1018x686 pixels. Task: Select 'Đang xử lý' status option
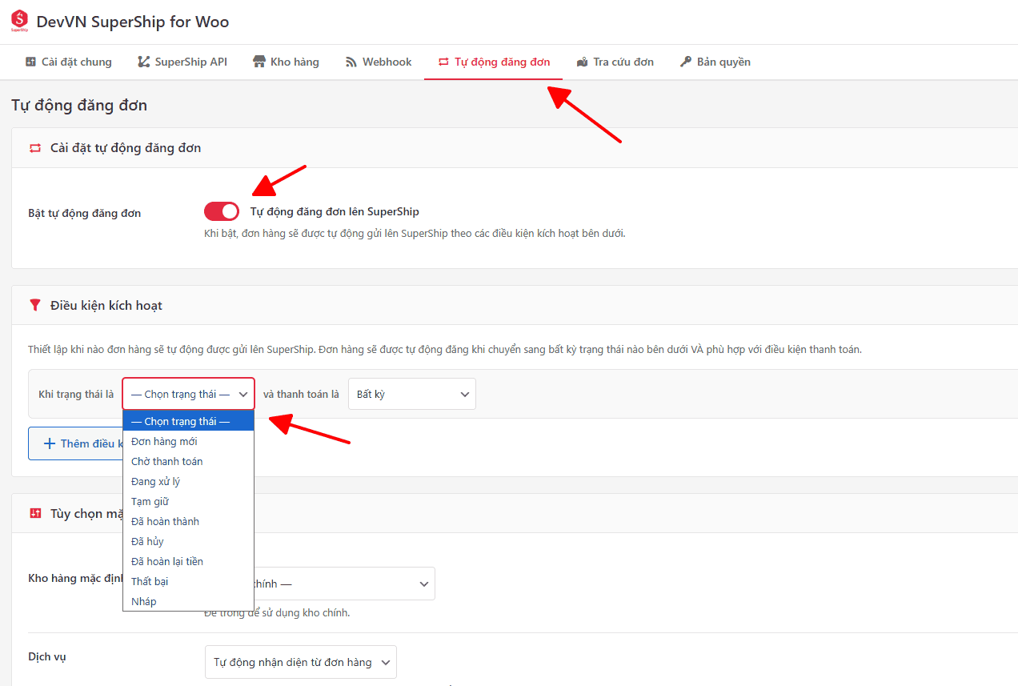coord(155,481)
